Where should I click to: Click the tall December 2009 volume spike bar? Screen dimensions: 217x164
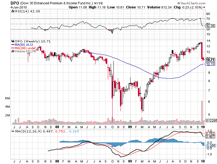coord(202,113)
